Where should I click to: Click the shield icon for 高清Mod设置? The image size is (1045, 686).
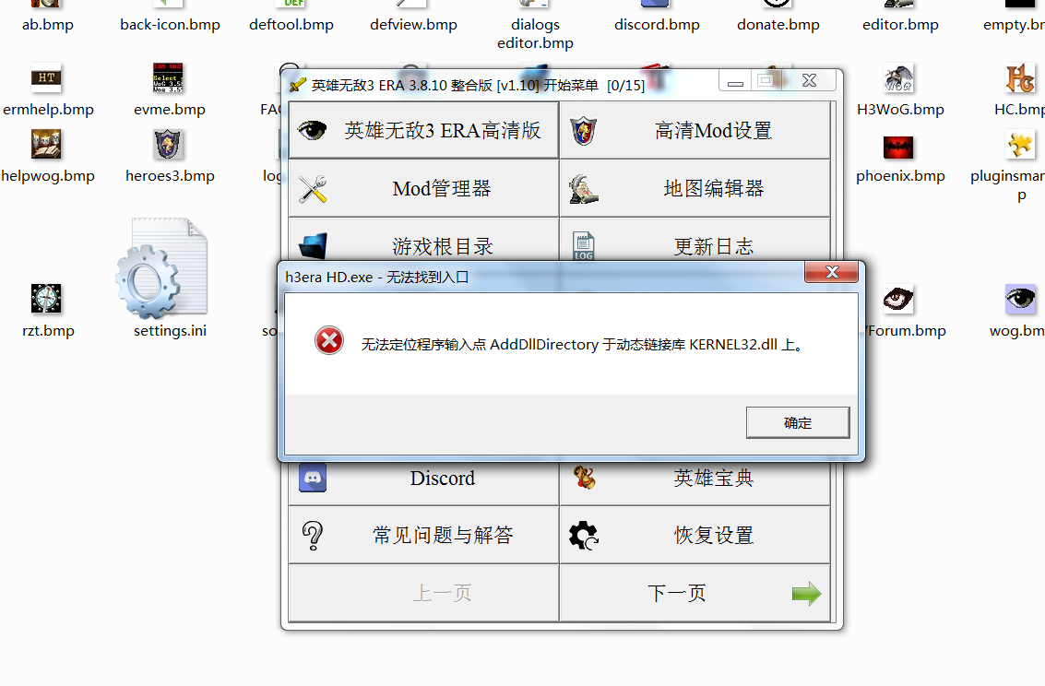[x=583, y=131]
